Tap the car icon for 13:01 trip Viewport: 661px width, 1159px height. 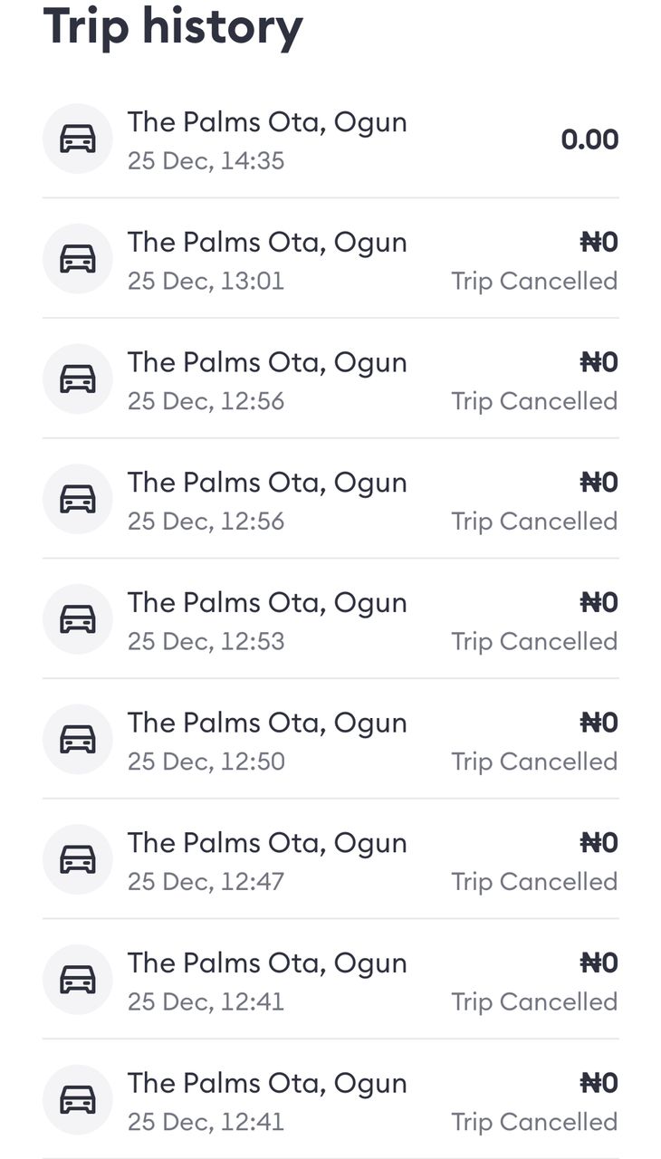pos(78,259)
